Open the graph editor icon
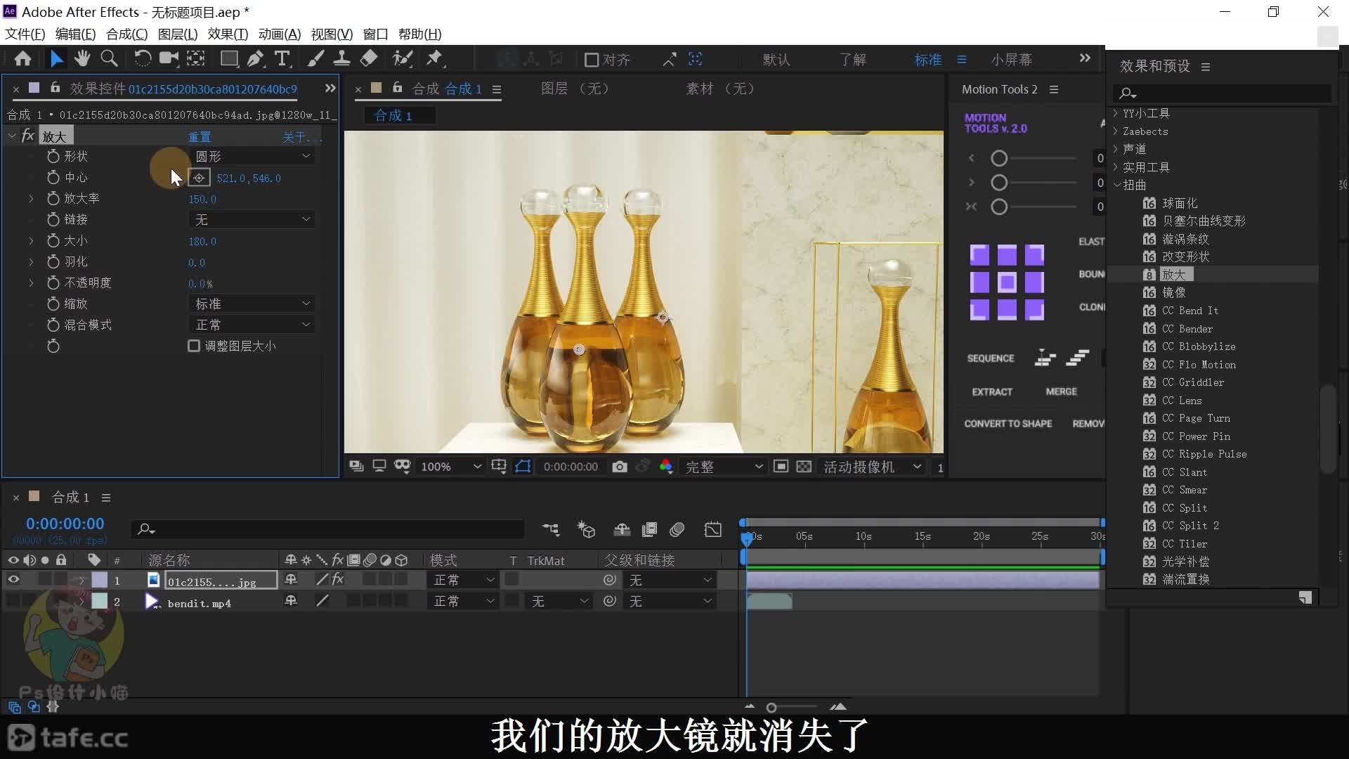 pos(712,529)
